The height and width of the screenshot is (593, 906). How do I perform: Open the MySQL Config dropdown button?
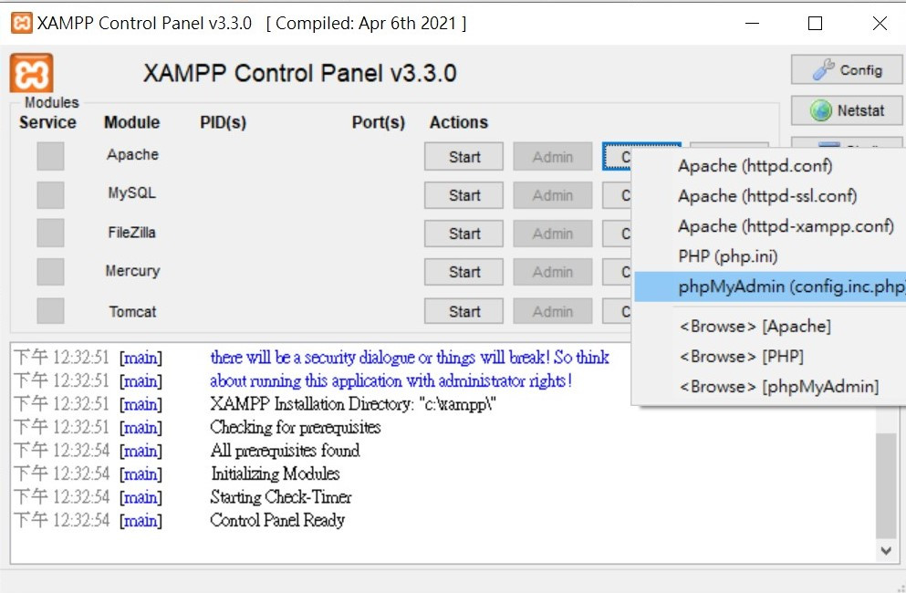(x=617, y=195)
